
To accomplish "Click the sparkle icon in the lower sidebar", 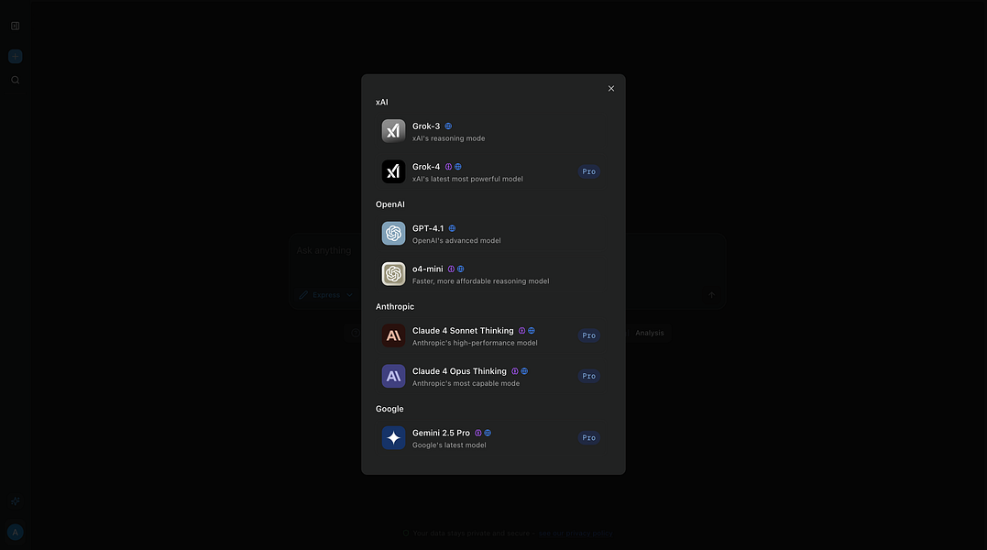I will pos(15,501).
